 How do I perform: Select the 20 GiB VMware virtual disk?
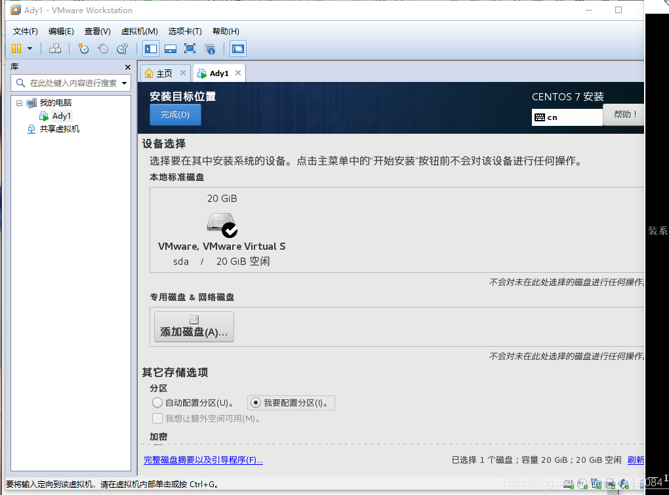tap(222, 231)
